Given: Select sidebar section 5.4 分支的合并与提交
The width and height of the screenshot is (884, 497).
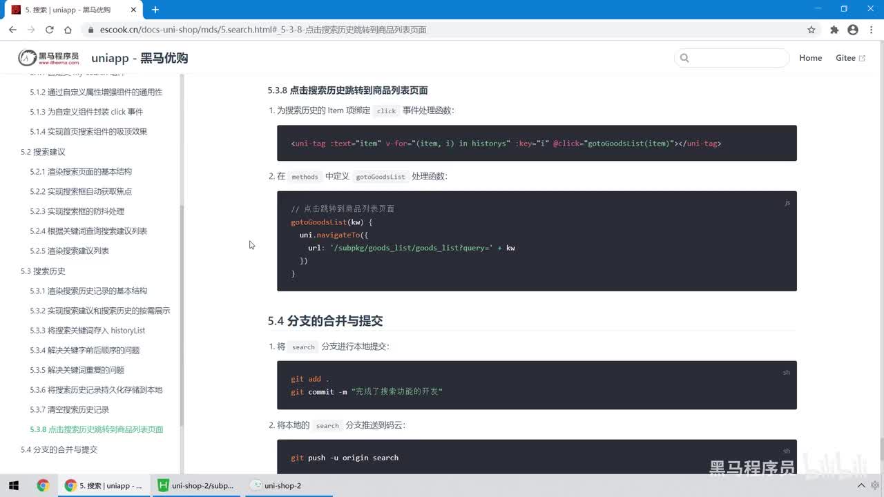Looking at the screenshot, I should coord(59,449).
